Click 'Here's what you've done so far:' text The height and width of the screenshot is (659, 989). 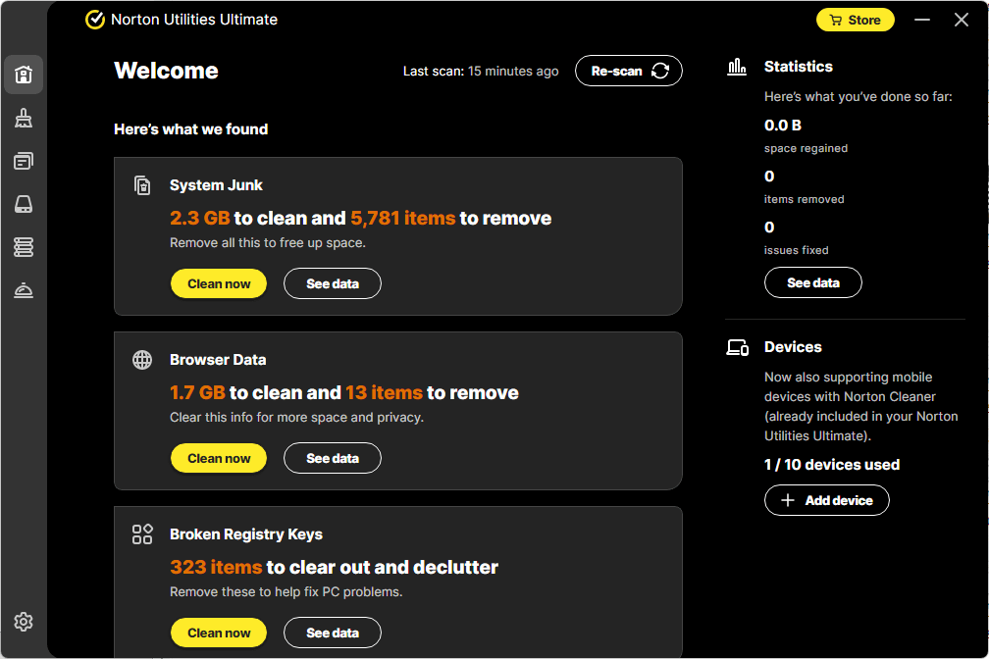pos(859,96)
